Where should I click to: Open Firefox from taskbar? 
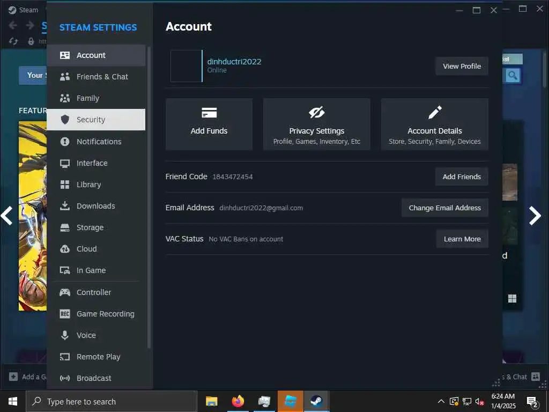pos(238,401)
